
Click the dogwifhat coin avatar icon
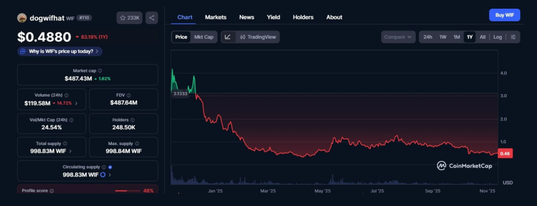tap(22, 18)
